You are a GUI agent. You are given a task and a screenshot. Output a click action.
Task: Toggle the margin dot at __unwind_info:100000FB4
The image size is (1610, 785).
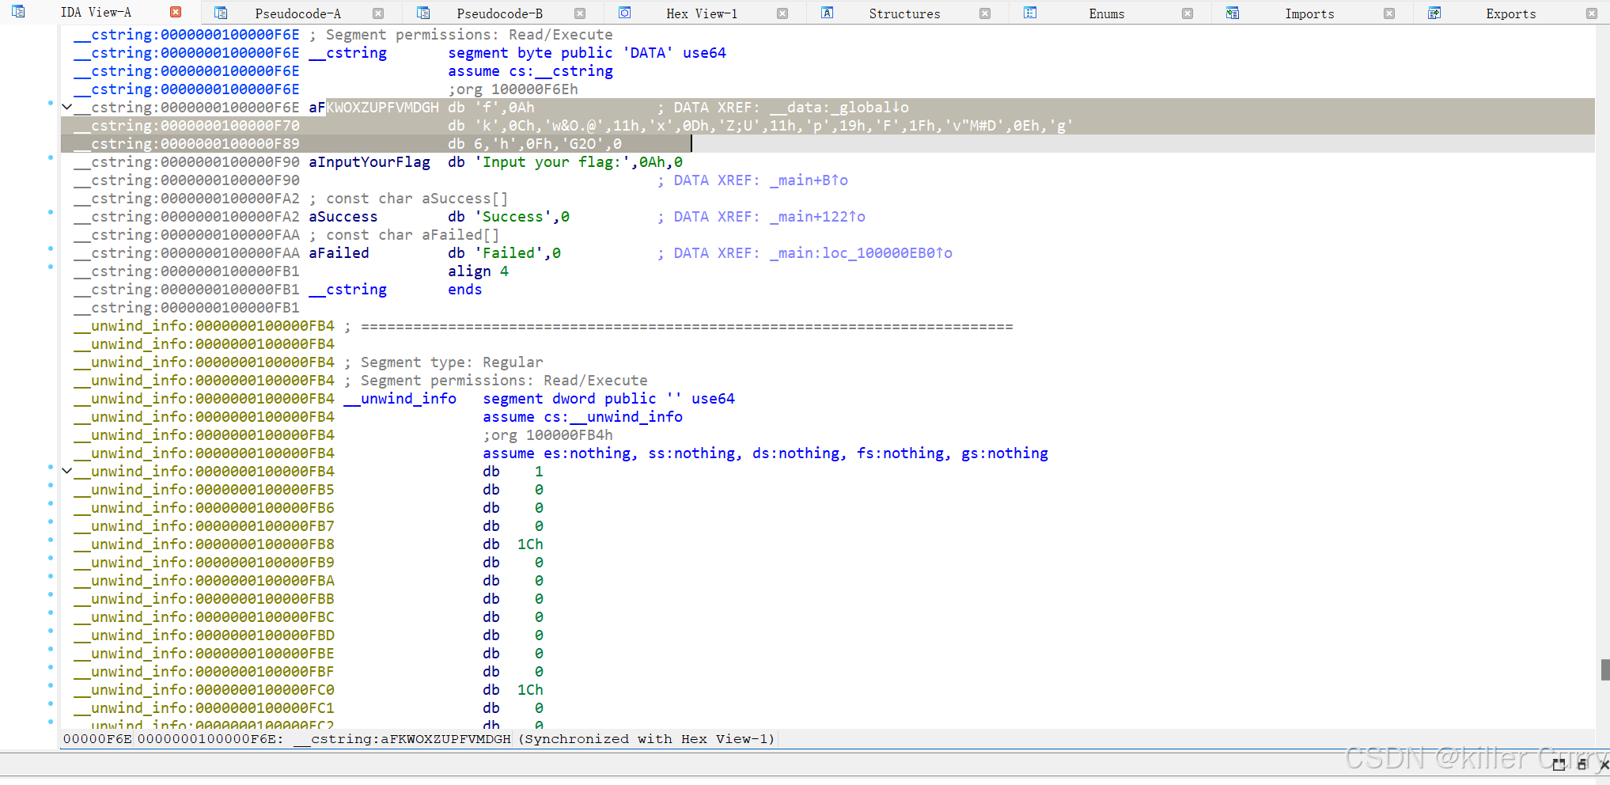(x=52, y=468)
